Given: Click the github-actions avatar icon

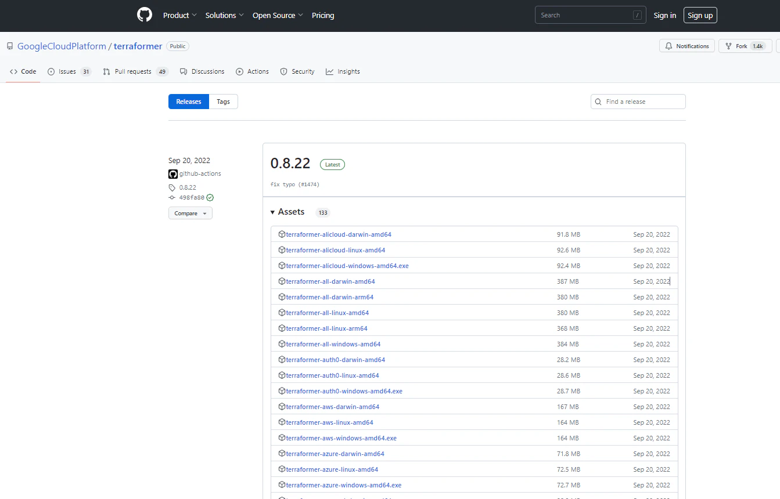Looking at the screenshot, I should tap(173, 174).
